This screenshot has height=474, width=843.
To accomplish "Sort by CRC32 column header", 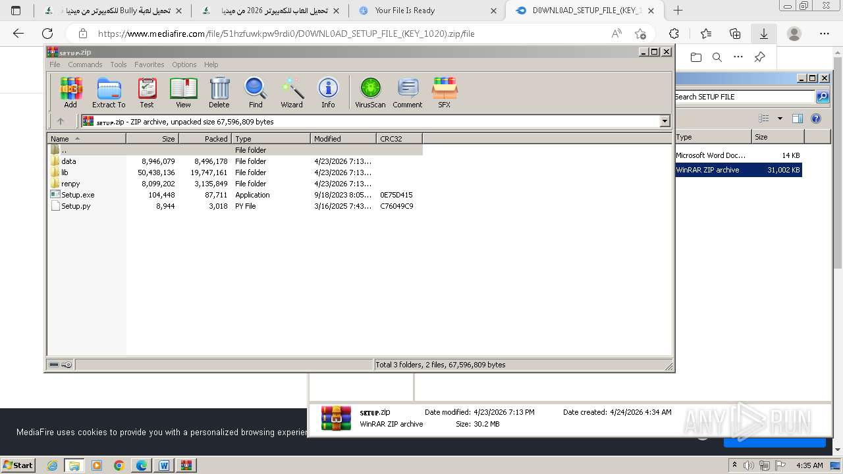I will (399, 138).
